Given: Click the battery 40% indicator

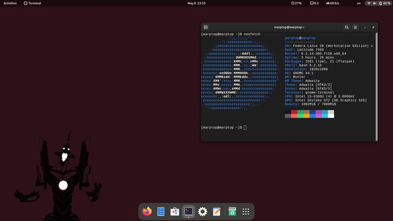Looking at the screenshot, I should [x=385, y=3].
